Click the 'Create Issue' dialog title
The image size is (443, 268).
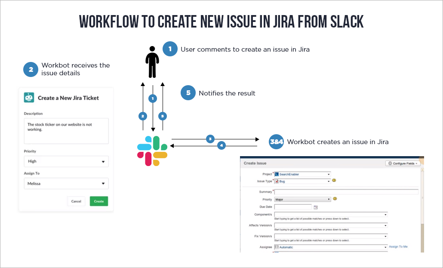point(255,163)
